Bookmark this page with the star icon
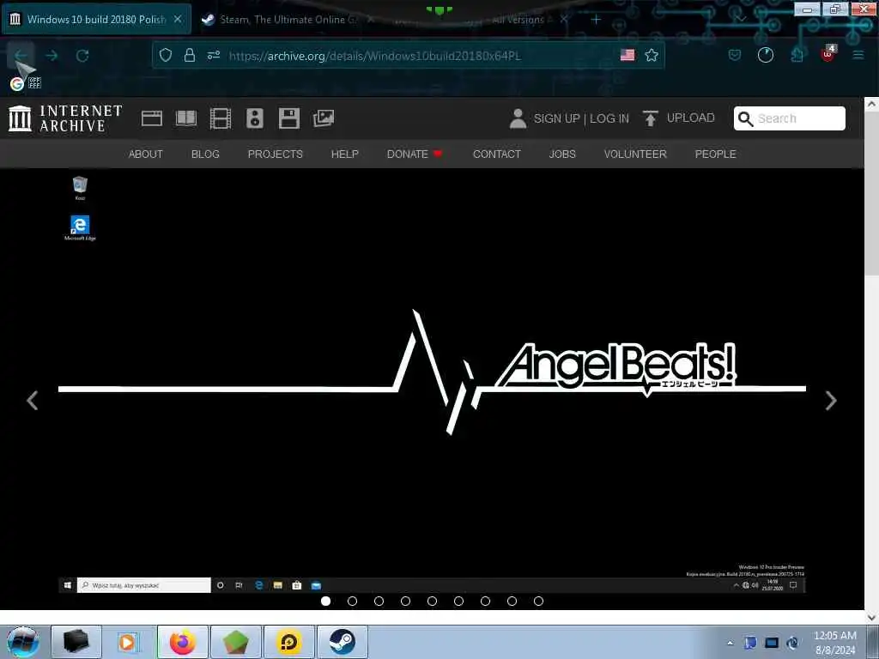 pos(652,55)
